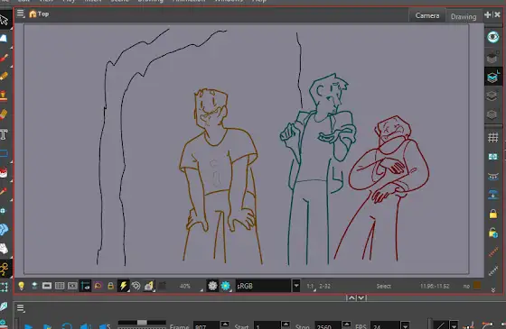Image resolution: width=506 pixels, height=329 pixels.
Task: Open the Camera view hamburger menu
Action: click(x=20, y=14)
